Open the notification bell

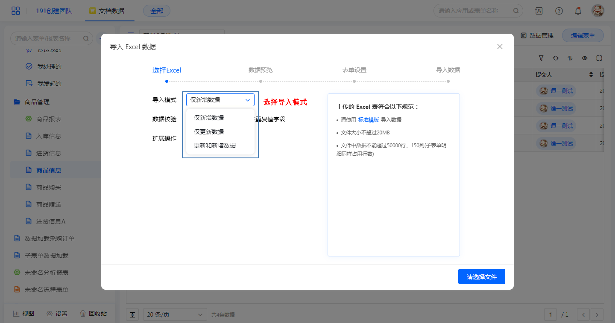(578, 11)
